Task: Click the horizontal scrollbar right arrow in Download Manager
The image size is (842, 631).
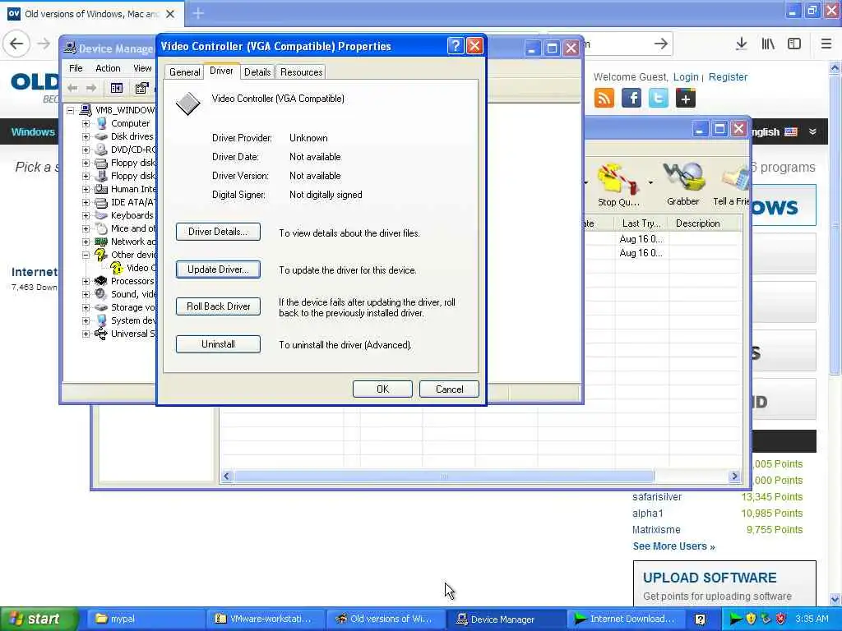Action: 734,476
